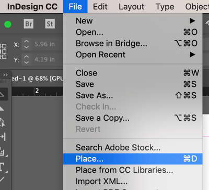
Task: Select the Gap tool icon
Action: click(3, 136)
